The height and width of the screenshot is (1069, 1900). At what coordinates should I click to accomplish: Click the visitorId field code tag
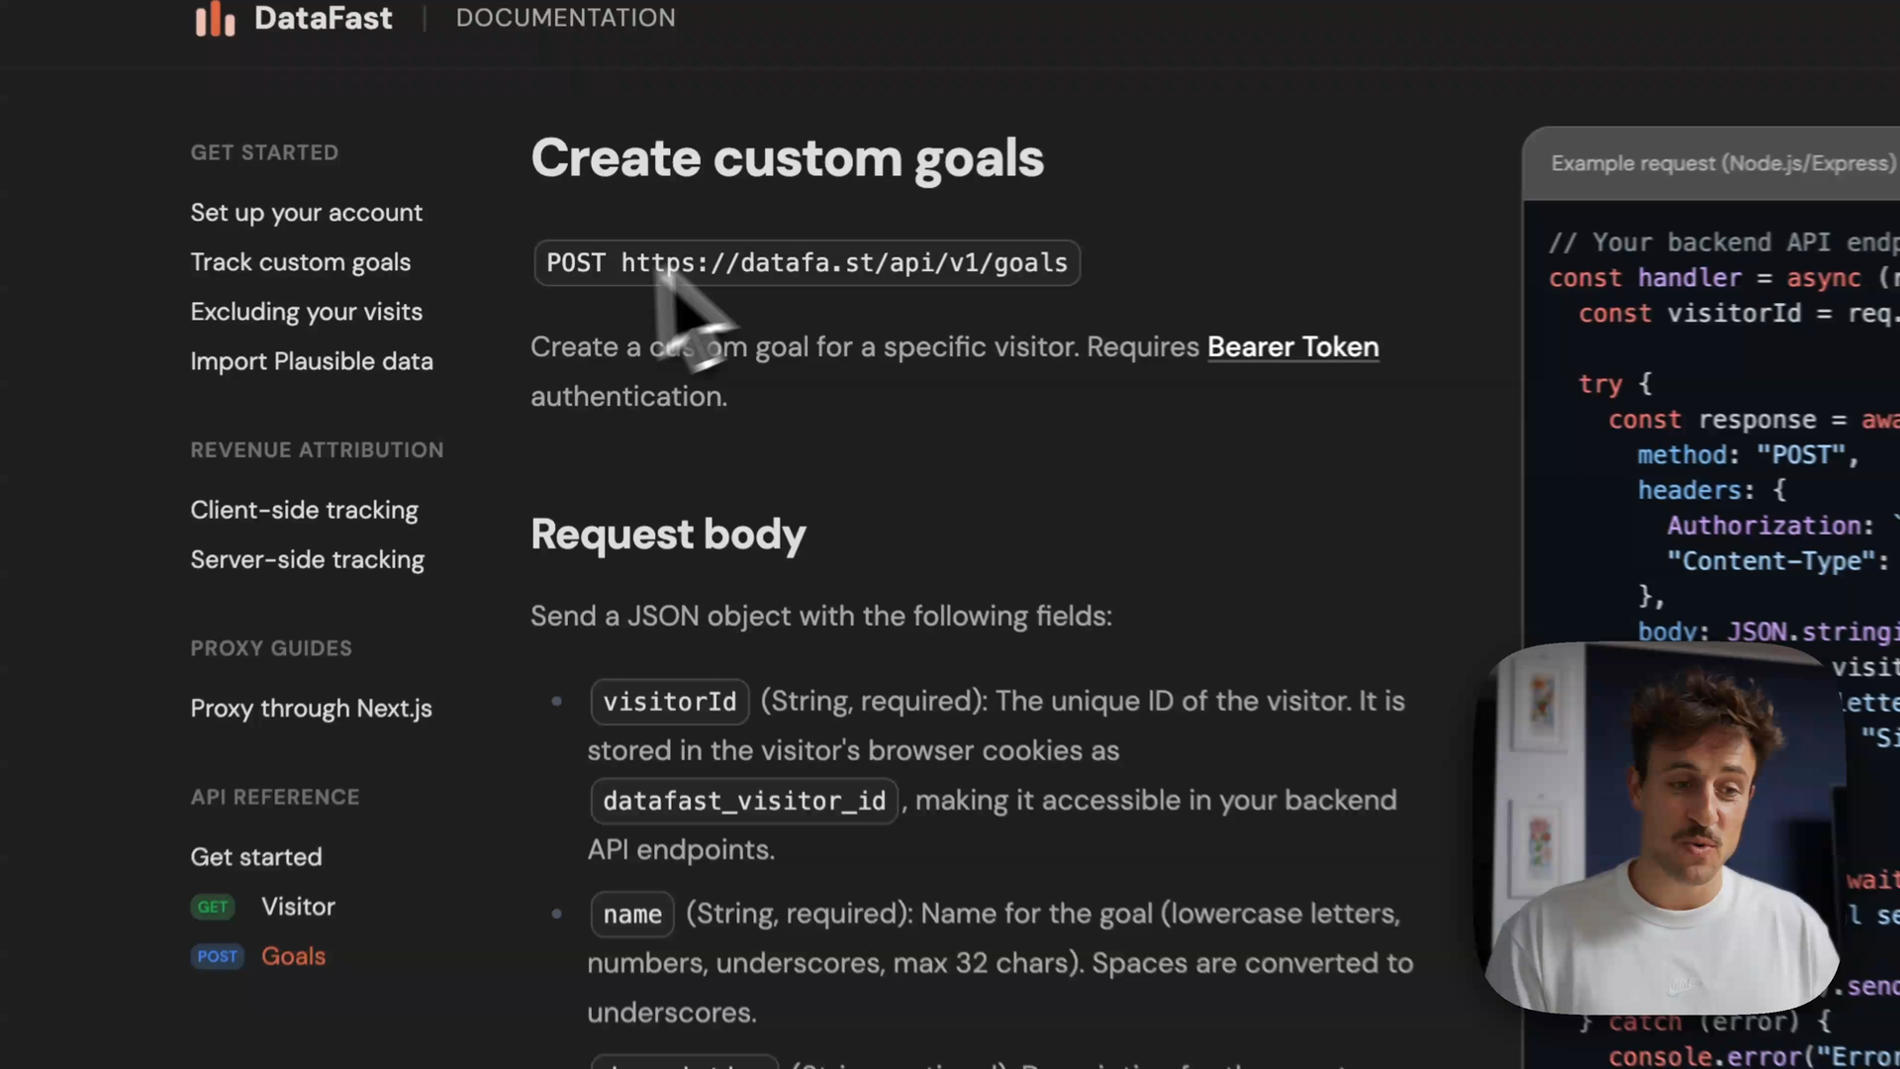click(x=669, y=702)
